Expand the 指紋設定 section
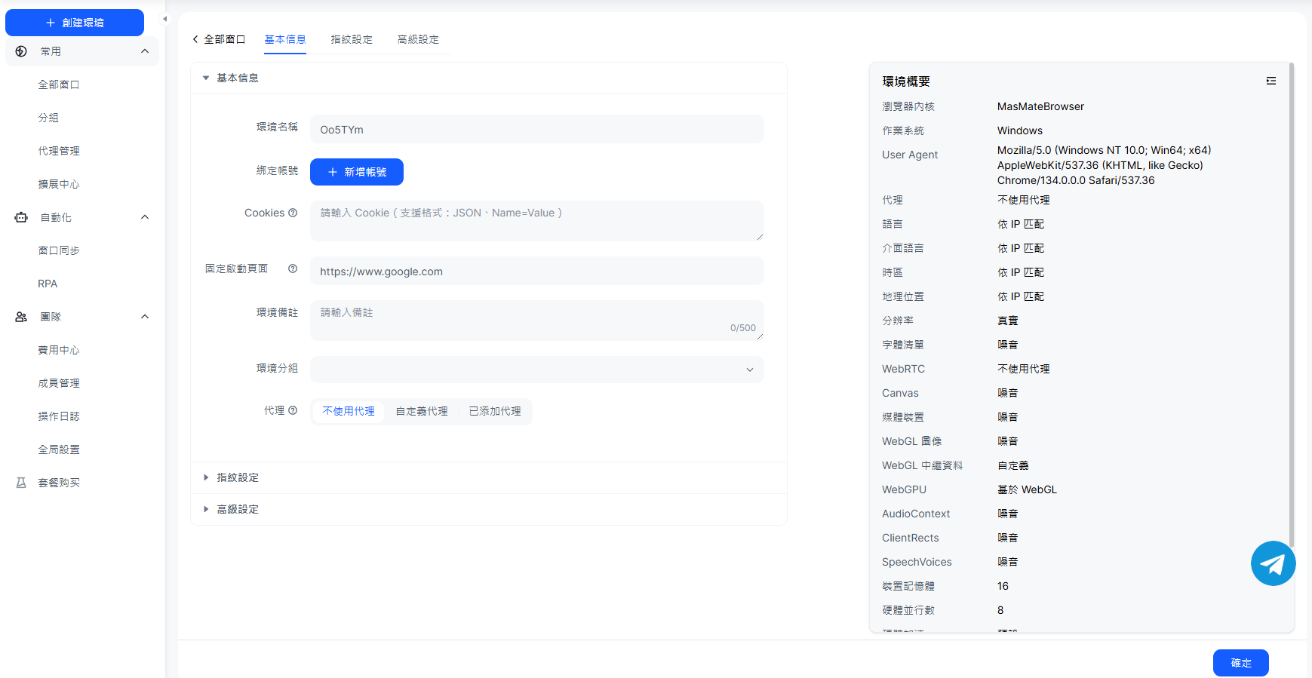Screen dimensions: 1312x678 tap(238, 477)
